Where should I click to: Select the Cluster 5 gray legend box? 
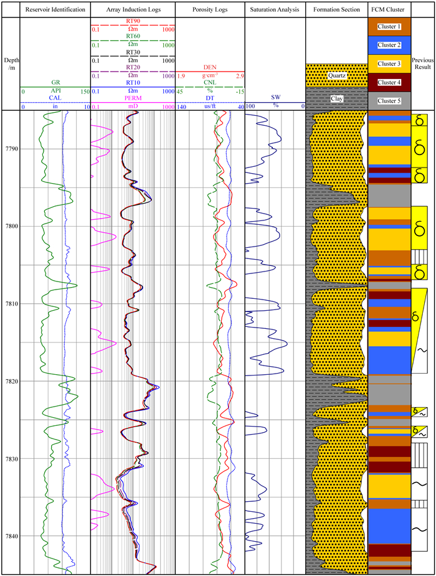pos(389,101)
